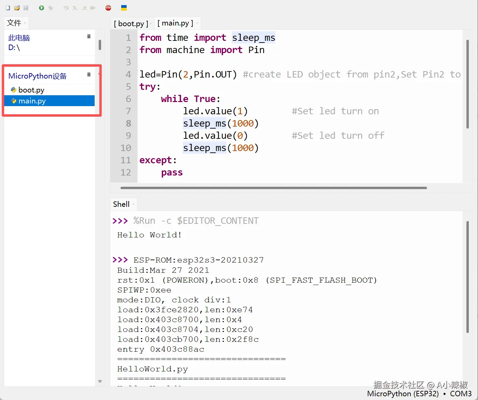This screenshot has height=400, width=478.
Task: Open the menu icon beside 此电脑
Action: pos(89,36)
